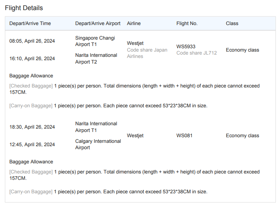Select flight number WS081
This screenshot has width=280, height=206.
point(184,136)
